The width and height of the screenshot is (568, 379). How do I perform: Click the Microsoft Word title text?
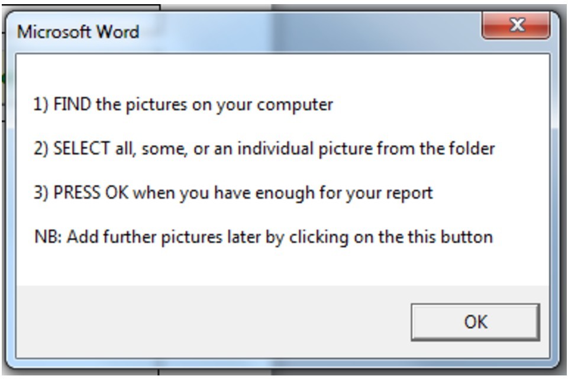[x=78, y=31]
